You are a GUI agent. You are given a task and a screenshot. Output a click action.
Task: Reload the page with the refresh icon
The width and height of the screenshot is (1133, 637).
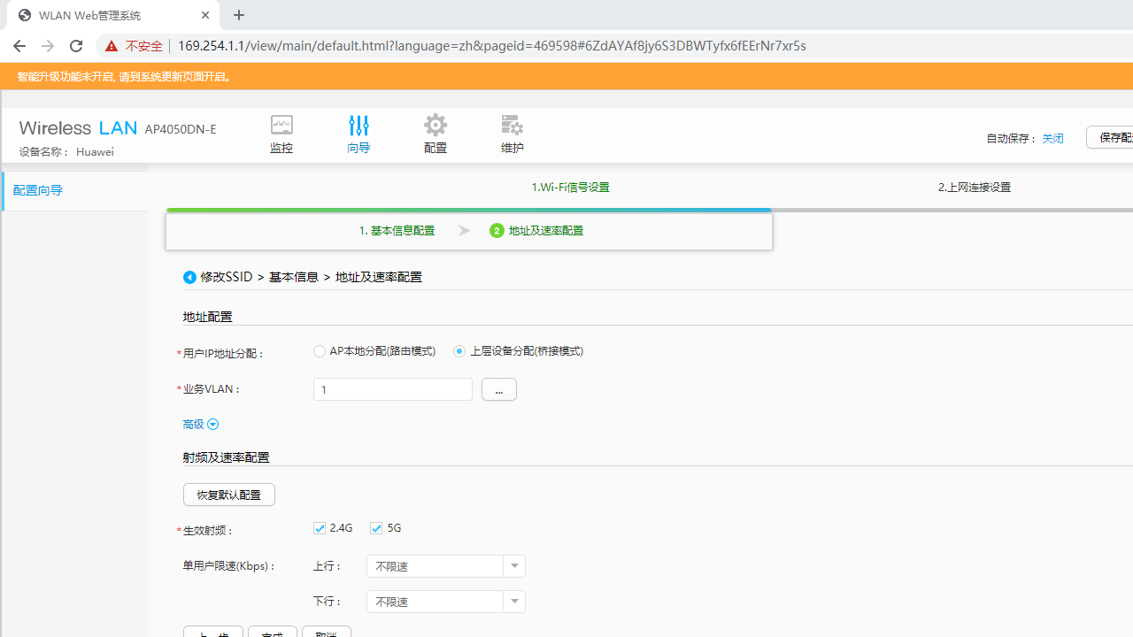click(x=76, y=46)
